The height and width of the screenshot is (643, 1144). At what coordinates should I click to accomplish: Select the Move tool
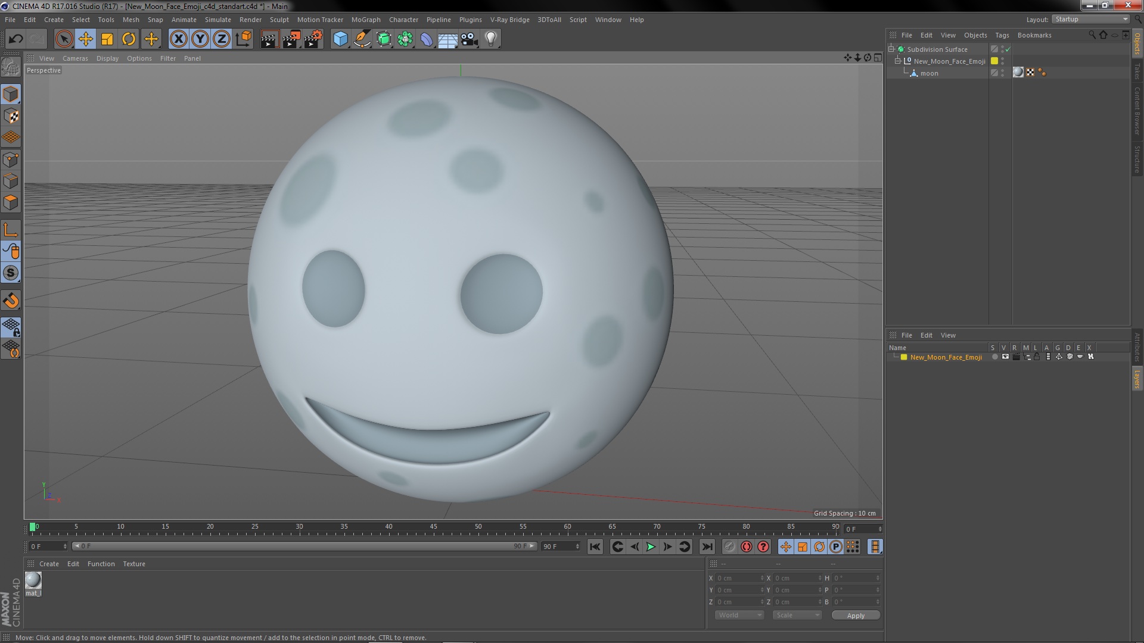tap(85, 39)
